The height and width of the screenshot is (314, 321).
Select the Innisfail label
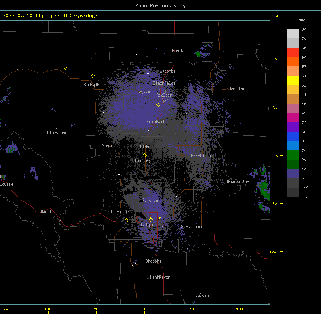(x=155, y=122)
